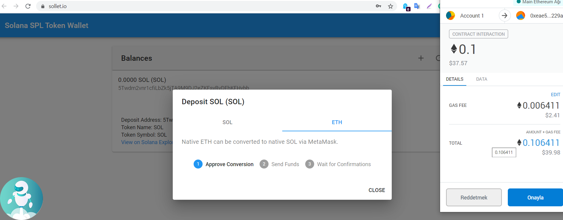Click the CONTRACT INTERACTION label

479,34
